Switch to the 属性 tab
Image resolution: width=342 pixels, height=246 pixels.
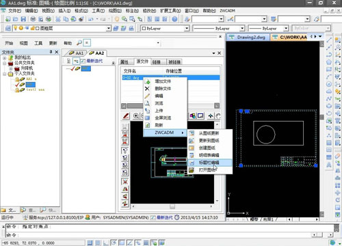(124, 62)
